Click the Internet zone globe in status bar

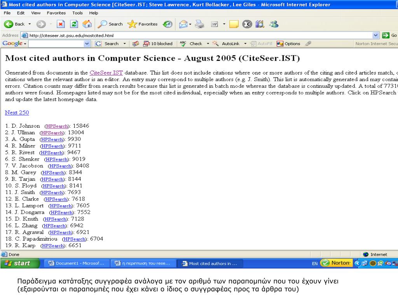click(x=366, y=255)
